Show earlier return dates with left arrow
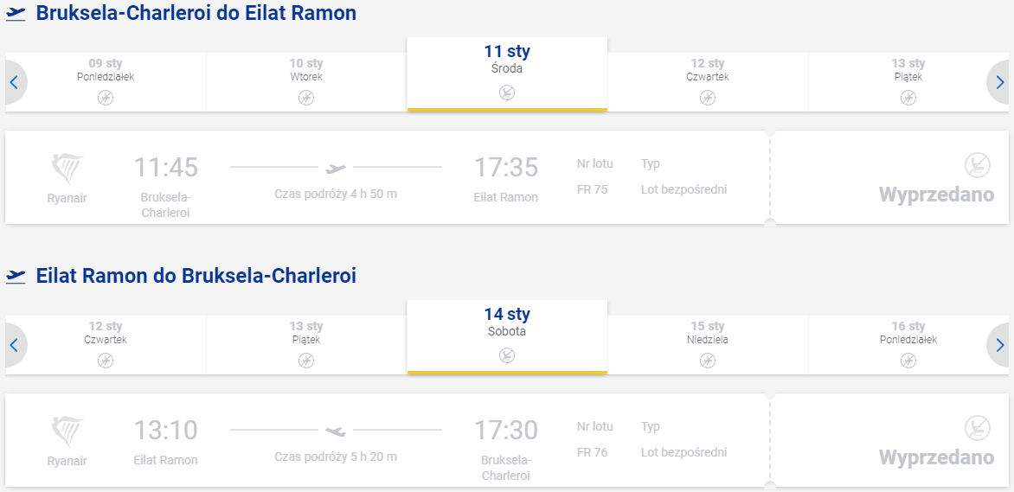Viewport: 1014px width, 492px height. point(15,345)
